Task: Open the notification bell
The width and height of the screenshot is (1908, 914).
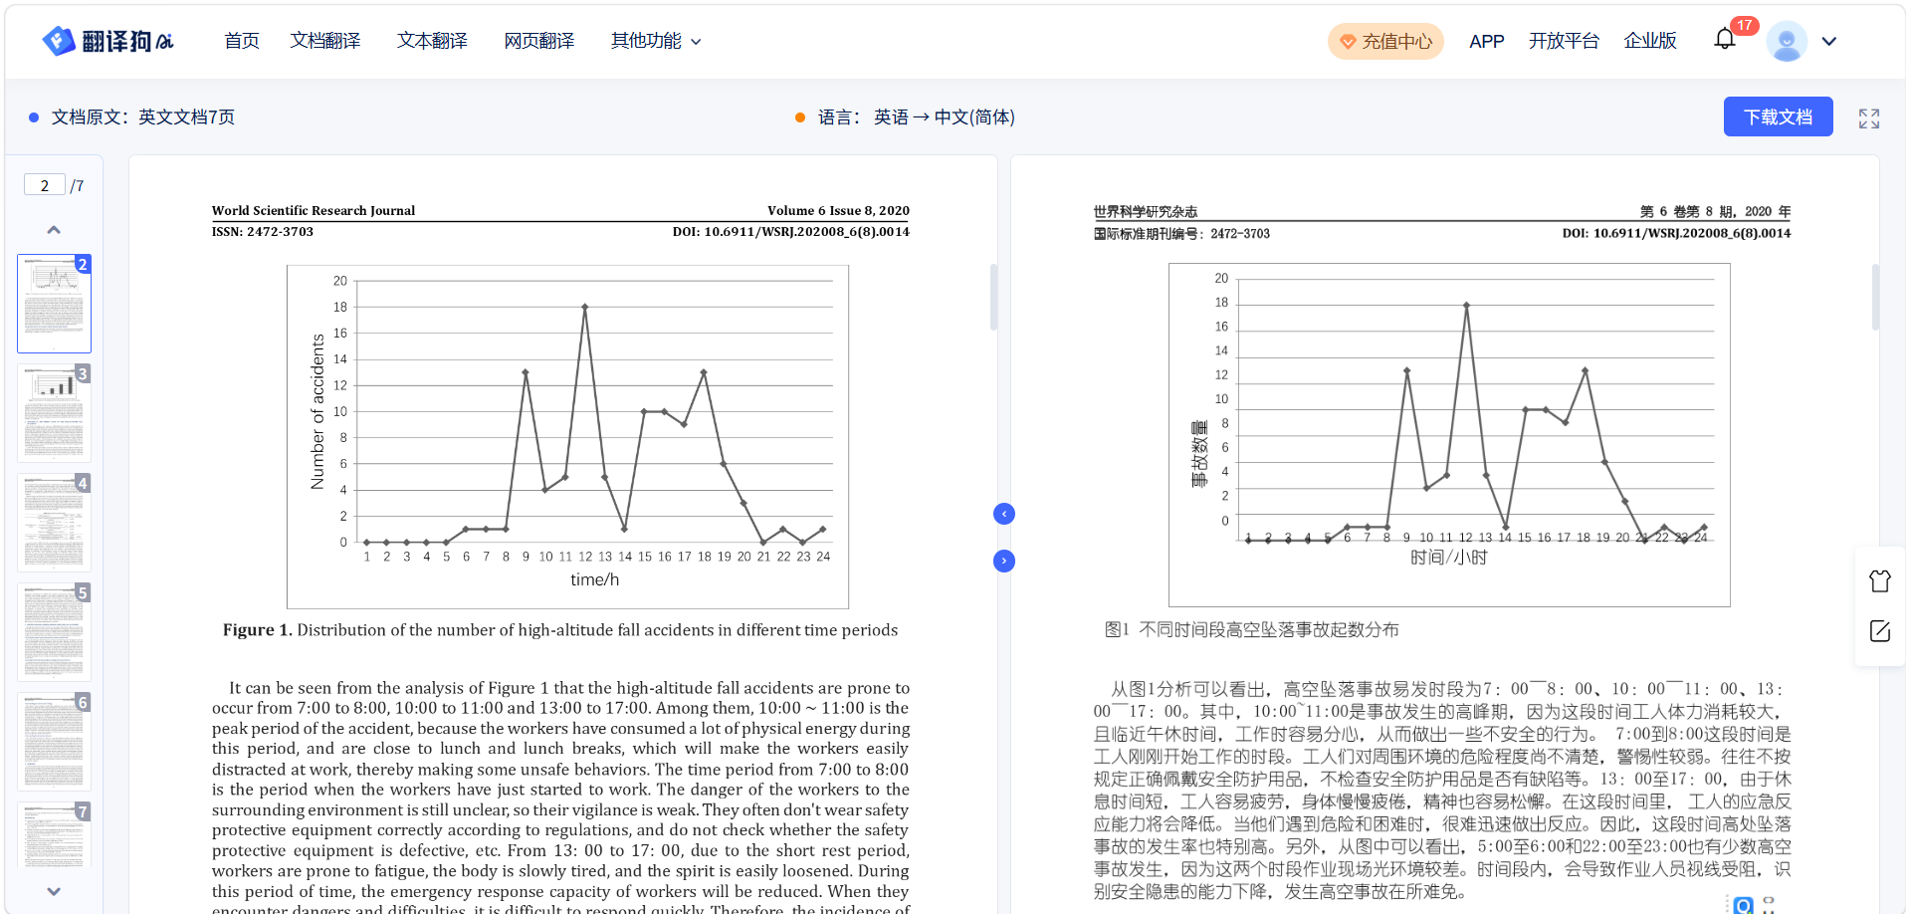Action: pos(1725,40)
